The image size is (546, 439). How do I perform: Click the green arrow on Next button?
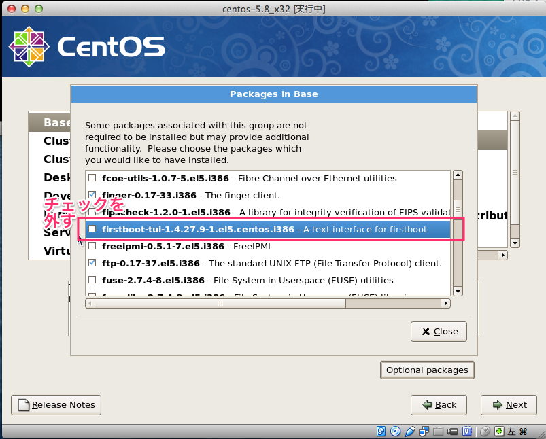[497, 404]
